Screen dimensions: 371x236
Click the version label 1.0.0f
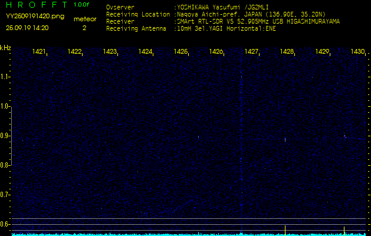(81, 5)
